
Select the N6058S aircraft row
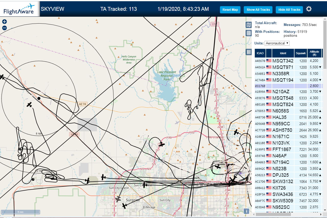(x=289, y=111)
